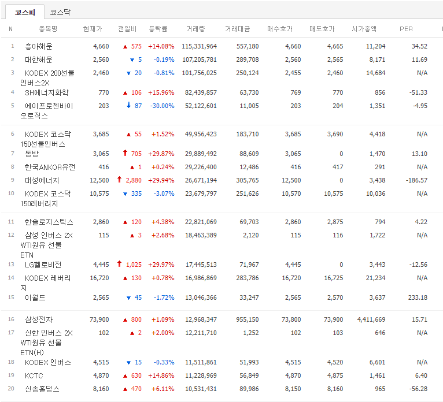Open the 신송홀딩스 stock link
The height and width of the screenshot is (402, 443).
tap(42, 389)
